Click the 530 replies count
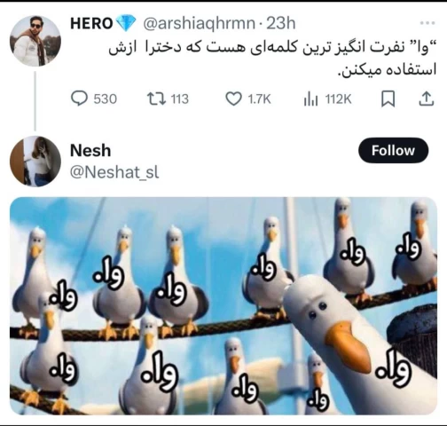The height and width of the screenshot is (426, 447). point(106,99)
